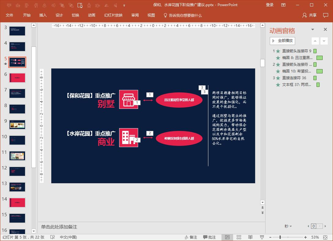The height and width of the screenshot is (241, 333).
Task: Open the Customize Quick Access Toolbar chevron
Action: click(124, 5)
